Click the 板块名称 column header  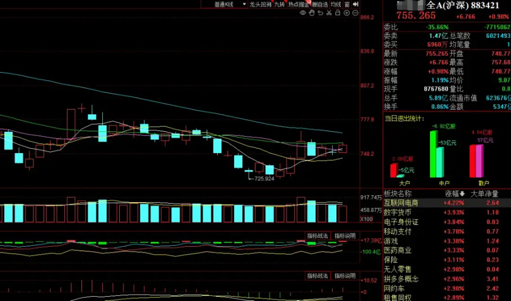pyautogui.click(x=398, y=194)
